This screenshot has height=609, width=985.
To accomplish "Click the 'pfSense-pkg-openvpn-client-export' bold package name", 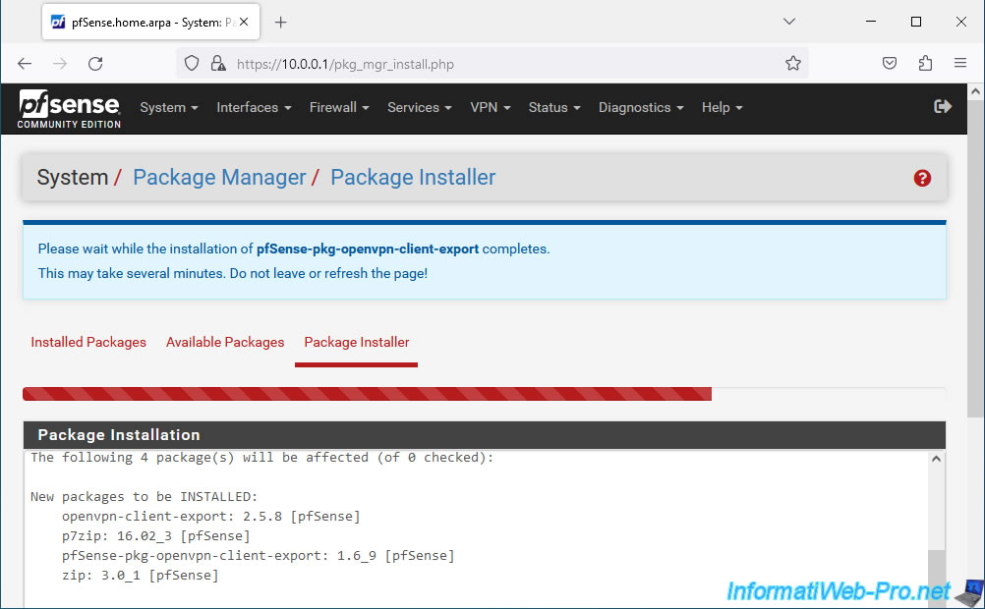I will [x=368, y=249].
